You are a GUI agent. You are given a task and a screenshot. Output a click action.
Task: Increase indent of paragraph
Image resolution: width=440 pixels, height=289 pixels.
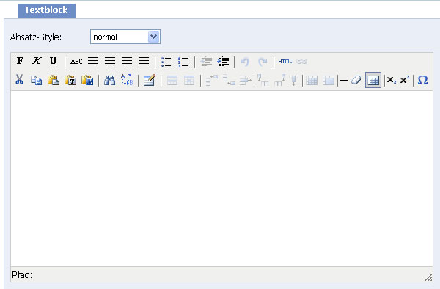tap(223, 62)
